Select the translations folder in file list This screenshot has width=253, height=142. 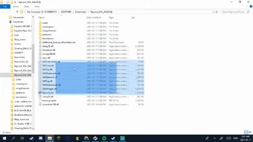click(48, 39)
